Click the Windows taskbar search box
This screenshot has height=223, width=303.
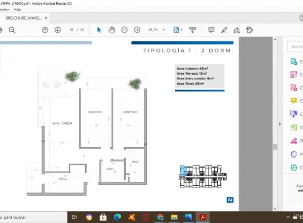click(33, 217)
